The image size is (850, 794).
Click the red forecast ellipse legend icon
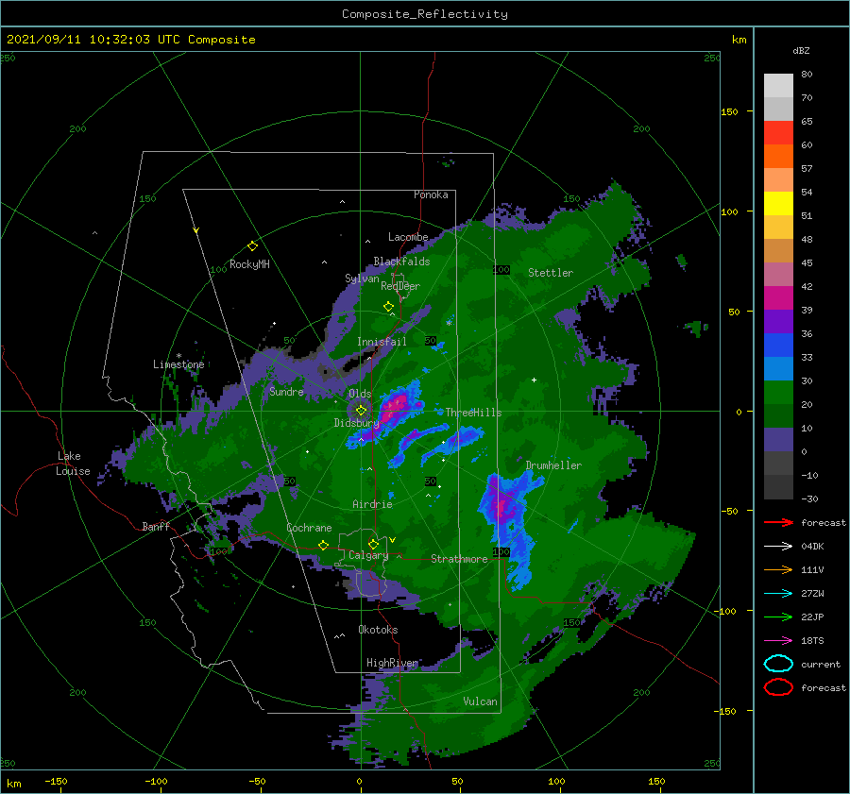point(778,687)
